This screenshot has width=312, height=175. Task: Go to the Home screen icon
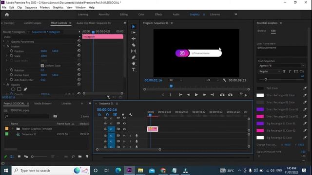click(x=7, y=15)
